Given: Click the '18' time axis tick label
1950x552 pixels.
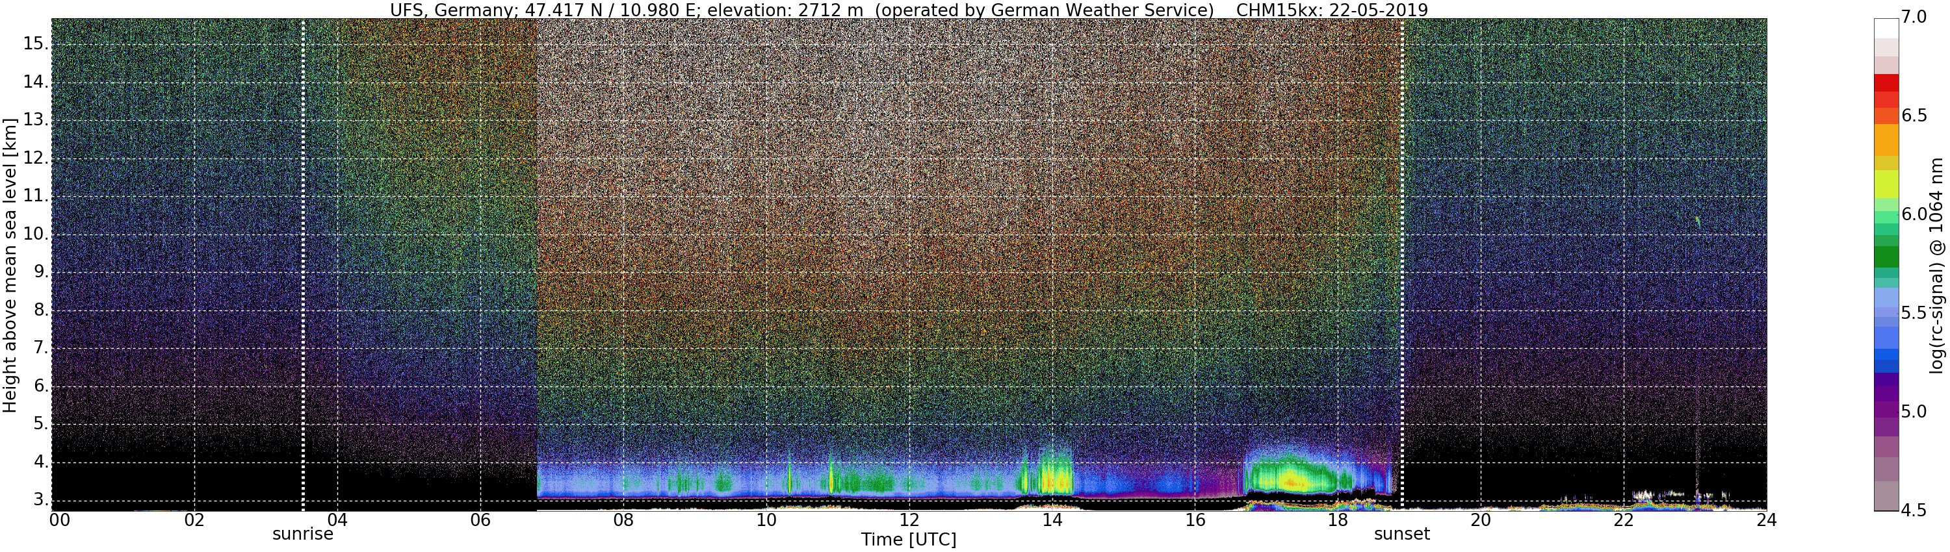Looking at the screenshot, I should (1338, 520).
